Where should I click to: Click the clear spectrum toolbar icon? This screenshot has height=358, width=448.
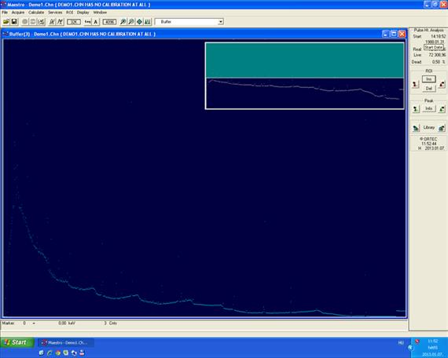[42, 22]
